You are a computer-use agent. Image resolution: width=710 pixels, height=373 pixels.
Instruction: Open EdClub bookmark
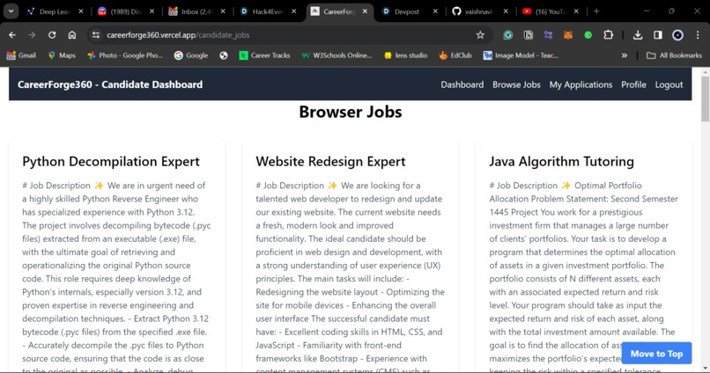pos(455,55)
